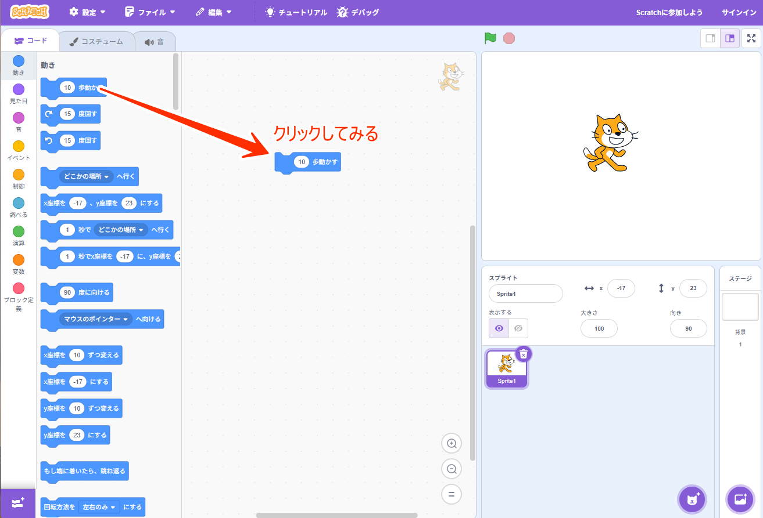The image size is (763, 518).
Task: Click the green flag to run
Action: click(490, 38)
